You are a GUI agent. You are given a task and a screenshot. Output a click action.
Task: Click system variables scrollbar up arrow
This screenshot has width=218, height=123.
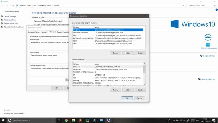tap(144, 64)
